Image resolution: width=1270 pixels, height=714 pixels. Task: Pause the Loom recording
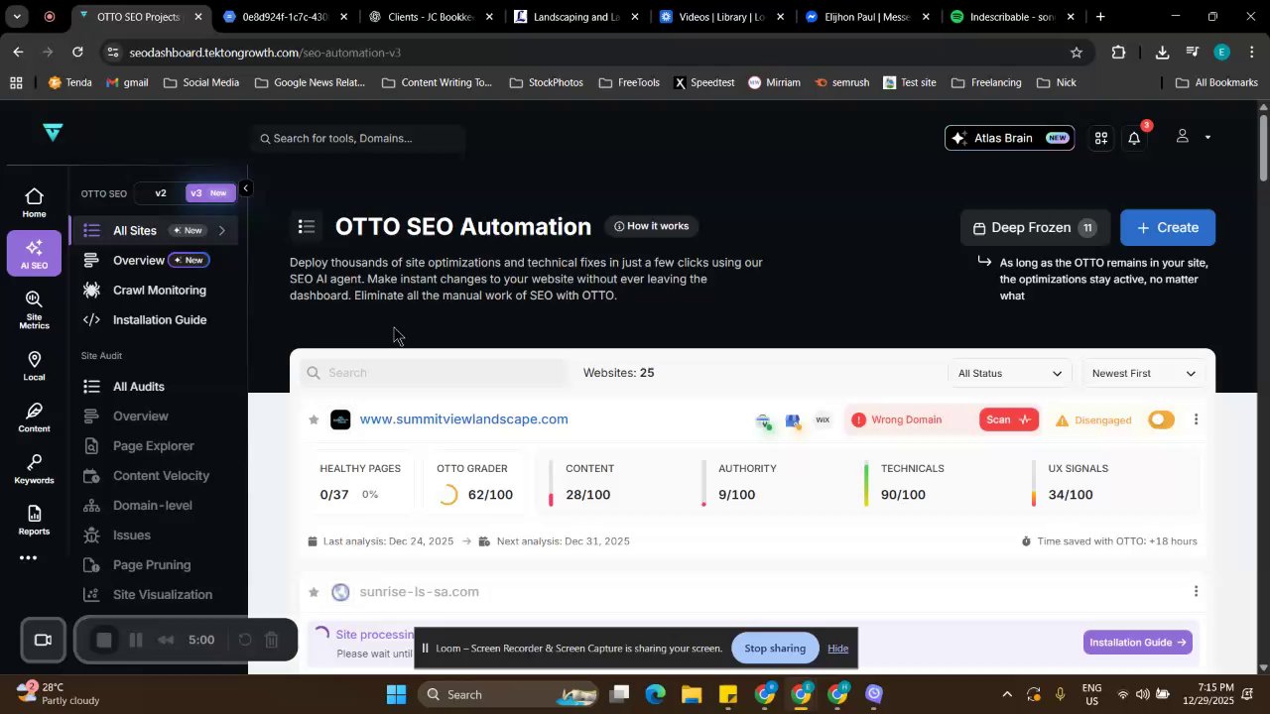136,640
